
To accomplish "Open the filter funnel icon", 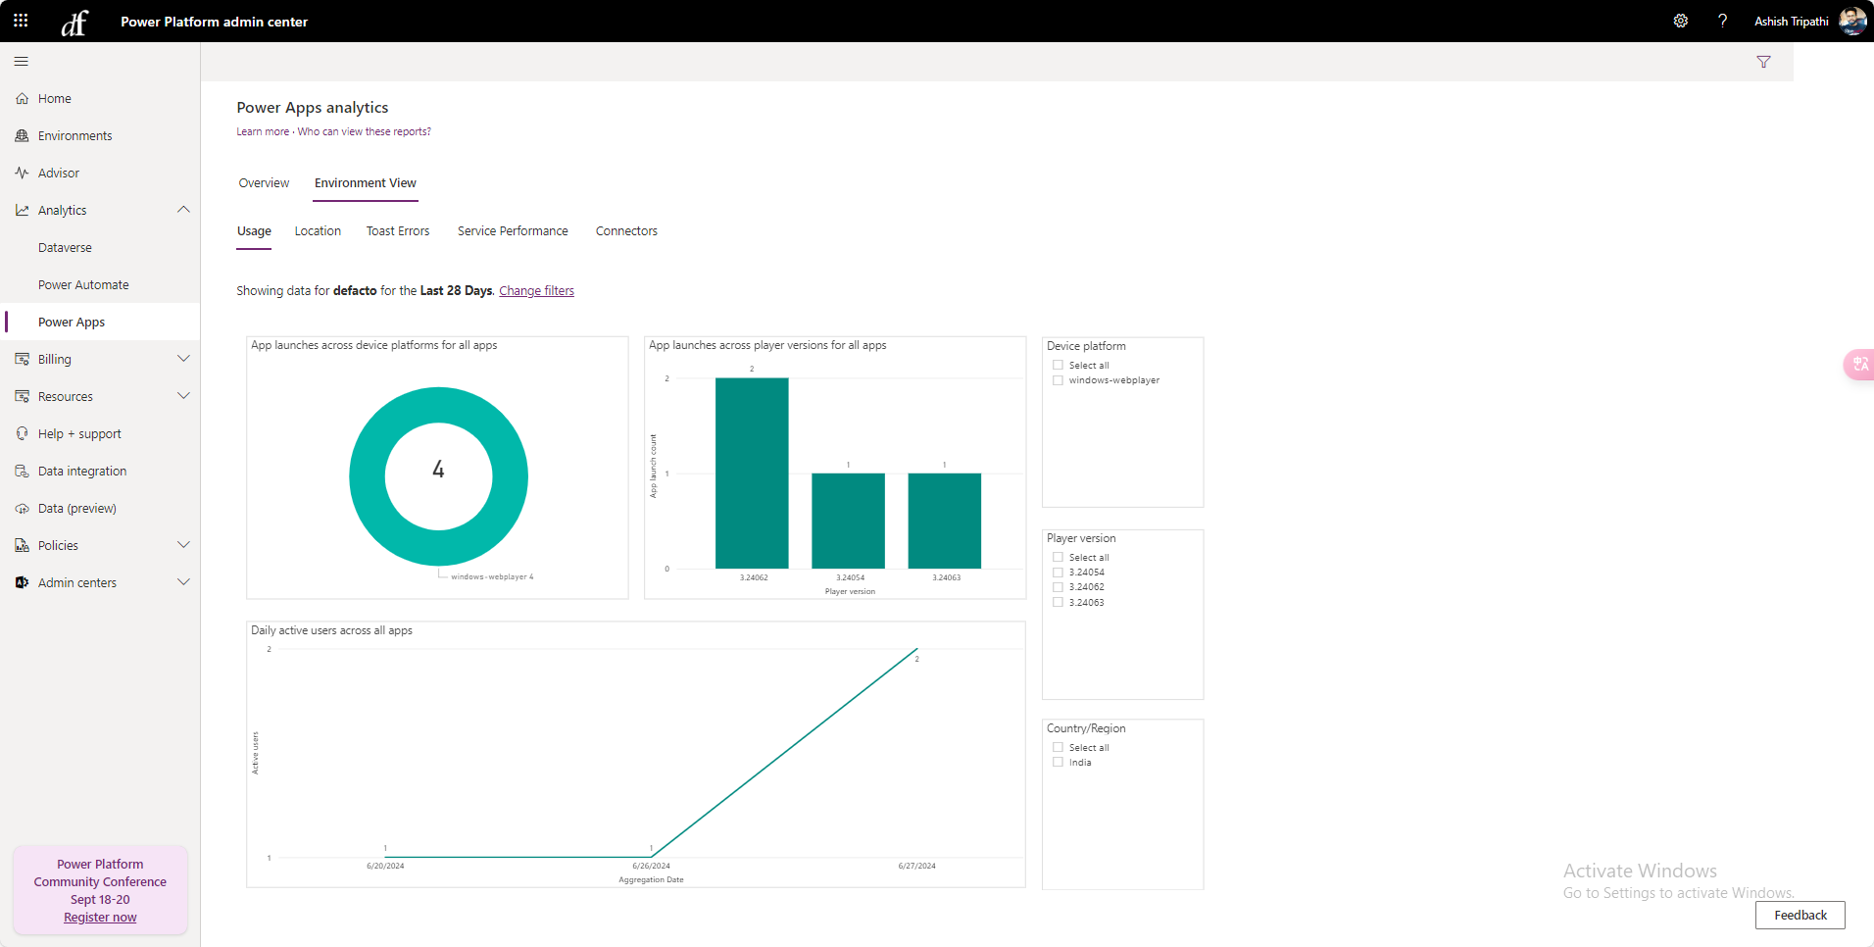I will coord(1763,62).
